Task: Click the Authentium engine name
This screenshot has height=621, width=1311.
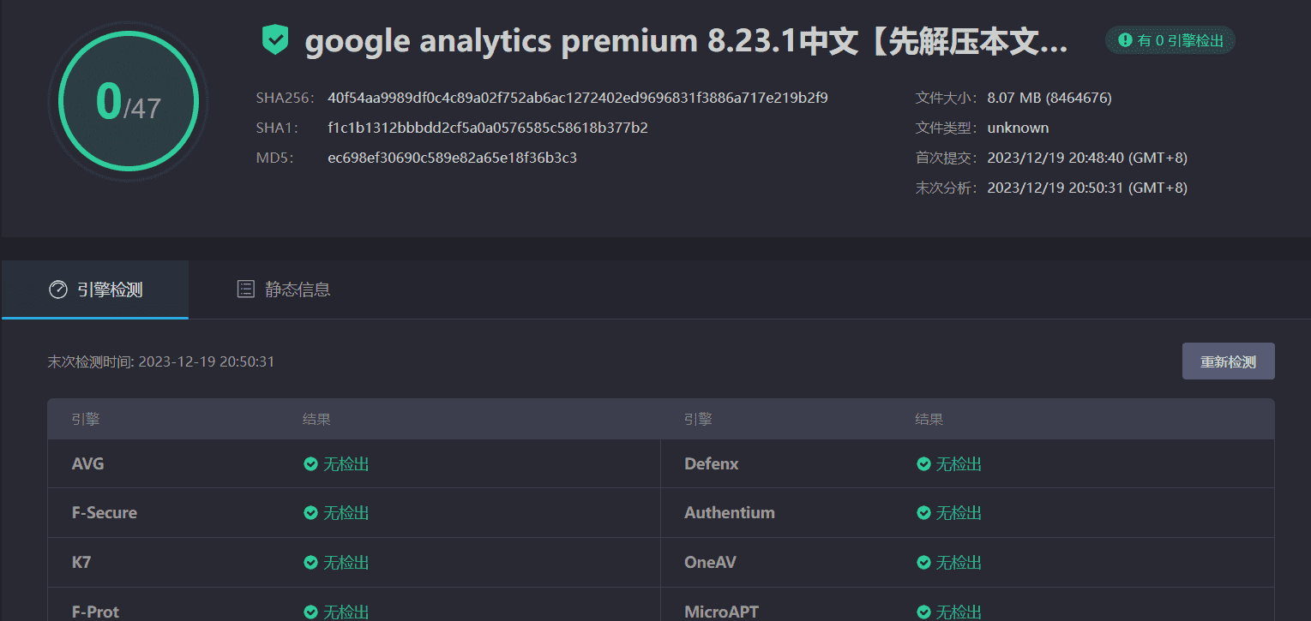Action: [x=730, y=513]
